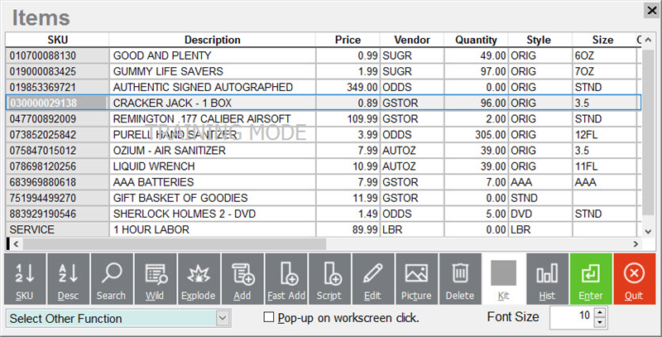Viewport: 662px width, 337px height.
Task: Click the green Enter button
Action: coord(591,279)
